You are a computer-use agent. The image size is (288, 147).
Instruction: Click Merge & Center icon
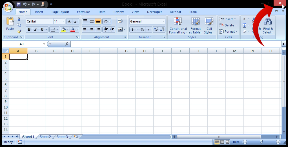tap(120, 29)
